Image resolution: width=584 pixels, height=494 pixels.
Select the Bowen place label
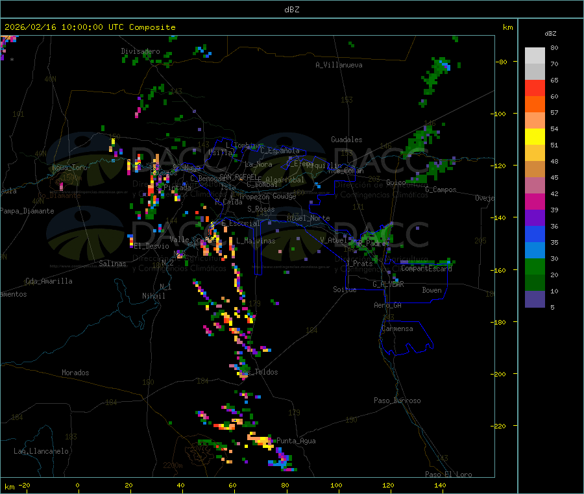(x=432, y=290)
